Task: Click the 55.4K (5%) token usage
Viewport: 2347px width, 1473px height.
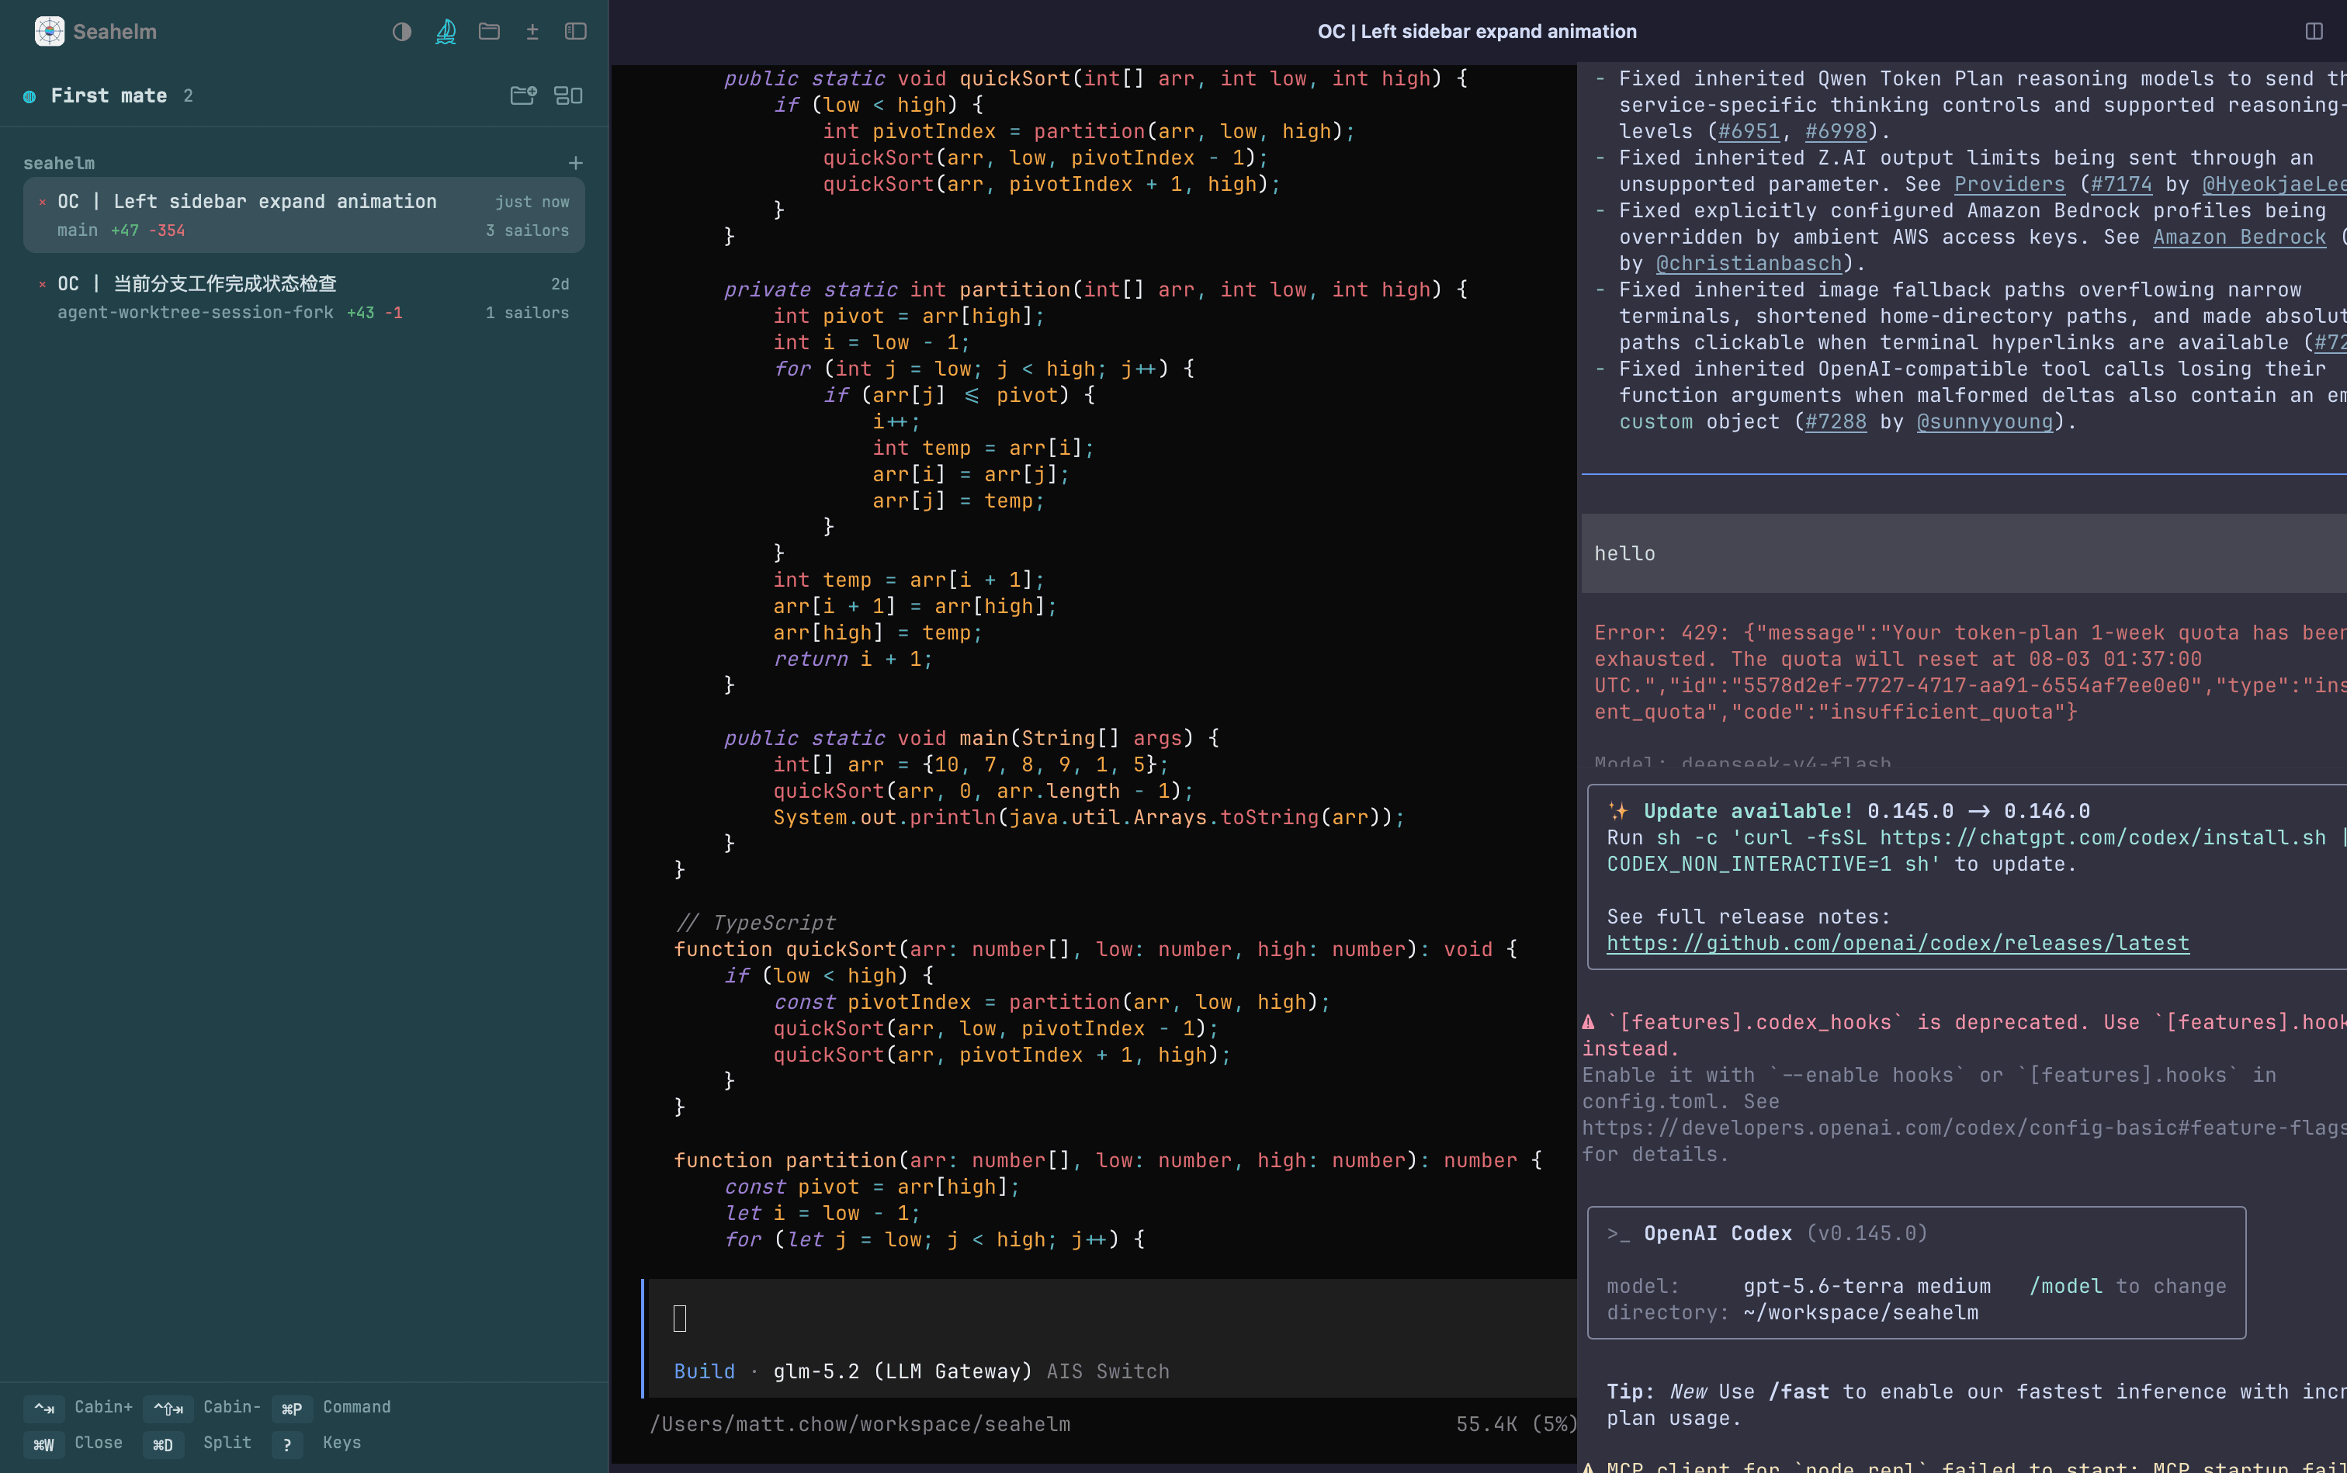Action: (x=1516, y=1424)
